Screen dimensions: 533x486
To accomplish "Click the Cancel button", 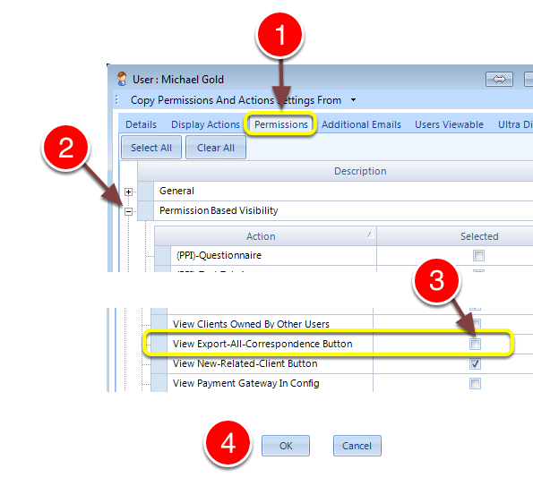I will [x=357, y=446].
